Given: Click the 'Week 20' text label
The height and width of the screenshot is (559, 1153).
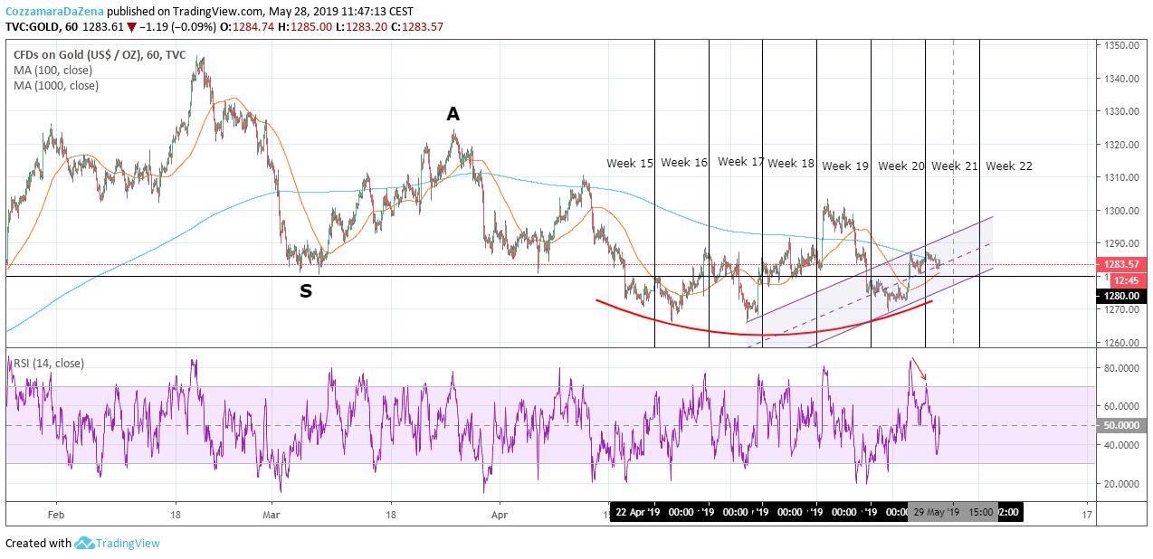Looking at the screenshot, I should 901,166.
